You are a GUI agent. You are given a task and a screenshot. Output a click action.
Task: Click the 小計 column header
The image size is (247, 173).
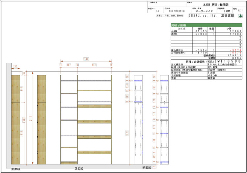point(229,29)
